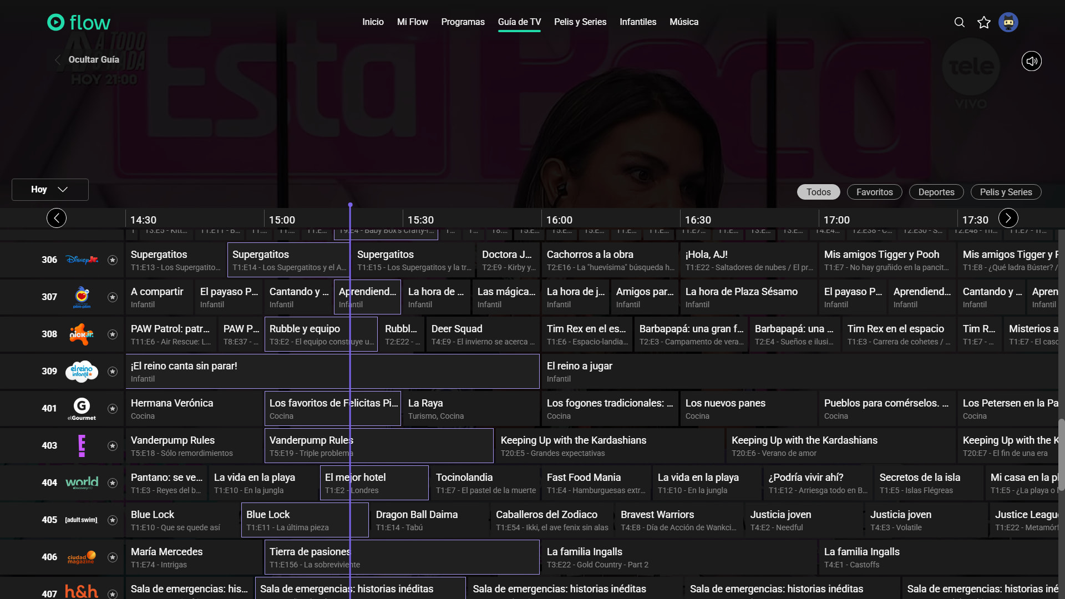Open Secretos de la isla program
1065x599 pixels.
(x=929, y=483)
